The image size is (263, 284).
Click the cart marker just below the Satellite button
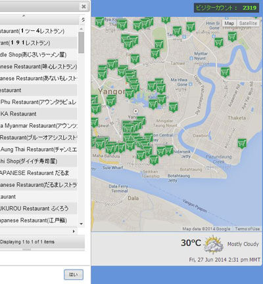[232, 37]
